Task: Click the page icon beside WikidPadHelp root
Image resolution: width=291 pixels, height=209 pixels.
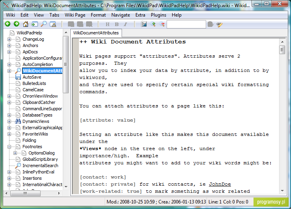Action: coord(12,33)
